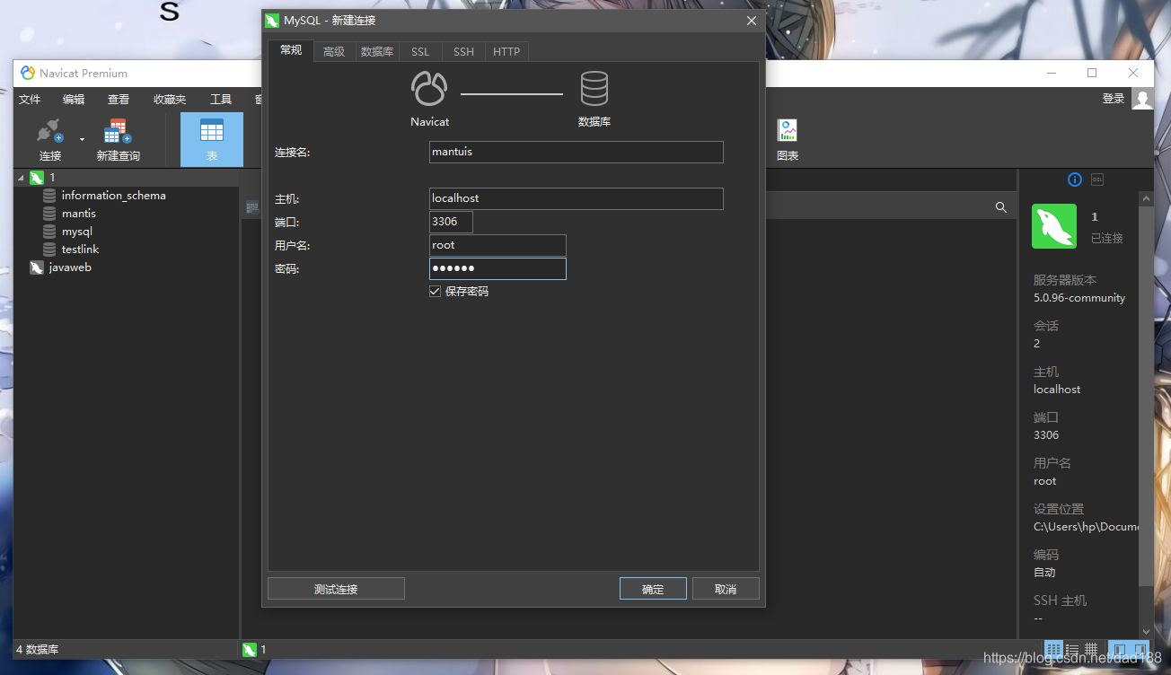Switch to detail view icon in status bar

[x=1091, y=648]
